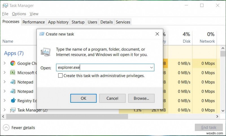Collapse view with Fewer details arrow
Viewport: 226px width, 136px height.
[6, 128]
